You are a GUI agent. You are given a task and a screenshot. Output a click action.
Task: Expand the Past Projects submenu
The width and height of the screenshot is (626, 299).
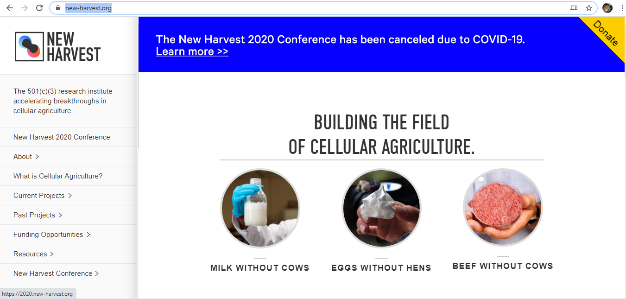[x=38, y=215]
